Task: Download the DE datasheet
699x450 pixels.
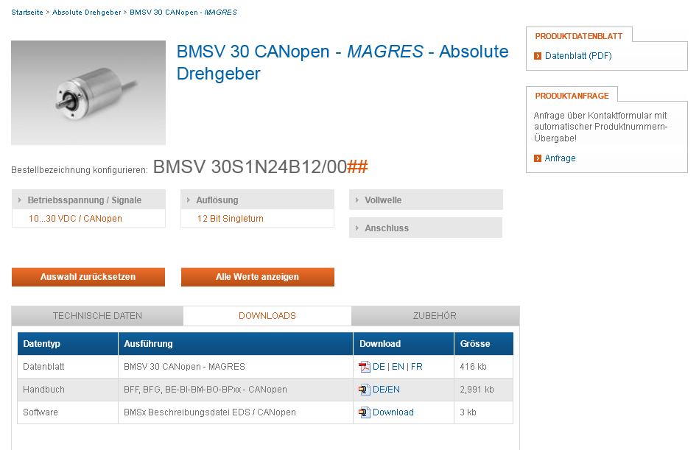Action: pyautogui.click(x=379, y=367)
